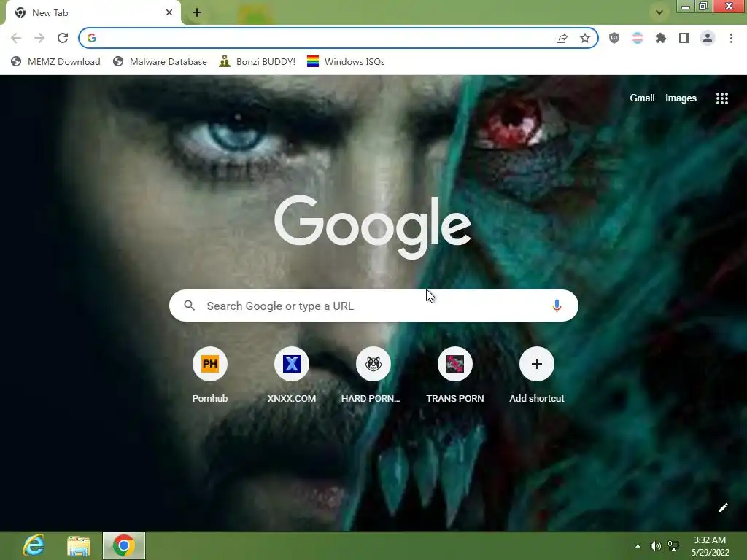Viewport: 747px width, 560px height.
Task: Open the MEMZ Download bookmark
Action: pyautogui.click(x=55, y=61)
